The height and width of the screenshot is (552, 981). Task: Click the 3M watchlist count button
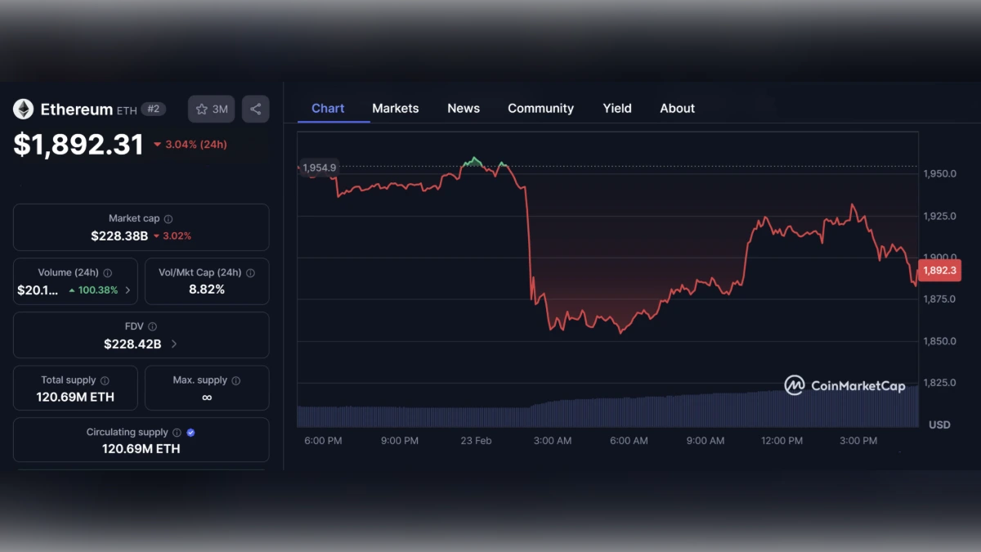[211, 109]
